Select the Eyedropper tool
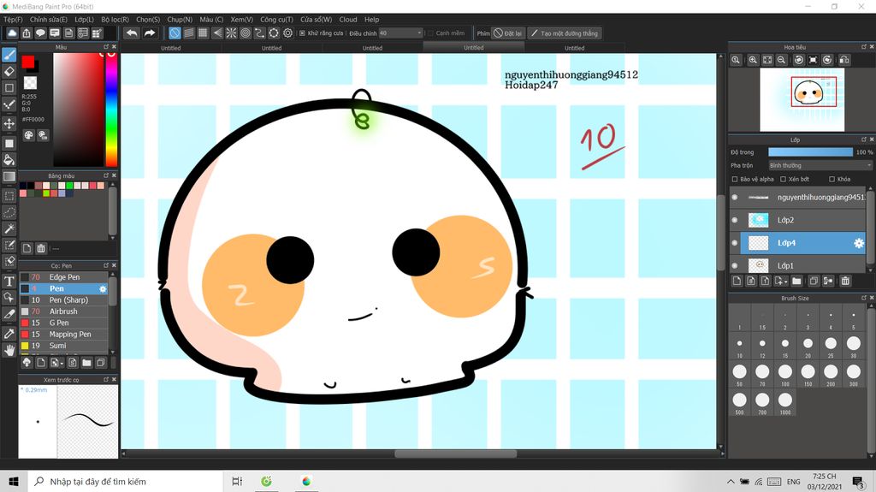Viewport: 876px width, 492px height. (x=9, y=333)
